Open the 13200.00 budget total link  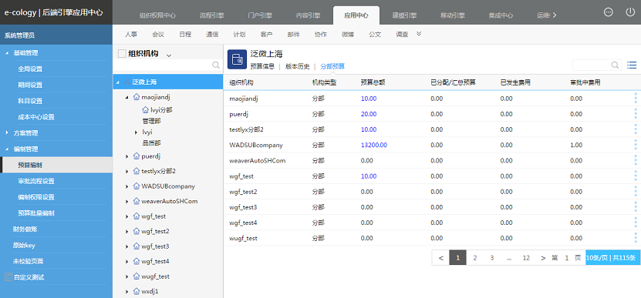374,145
